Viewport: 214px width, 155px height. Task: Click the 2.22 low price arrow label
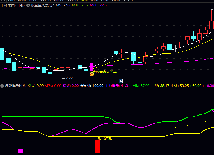click(67, 78)
